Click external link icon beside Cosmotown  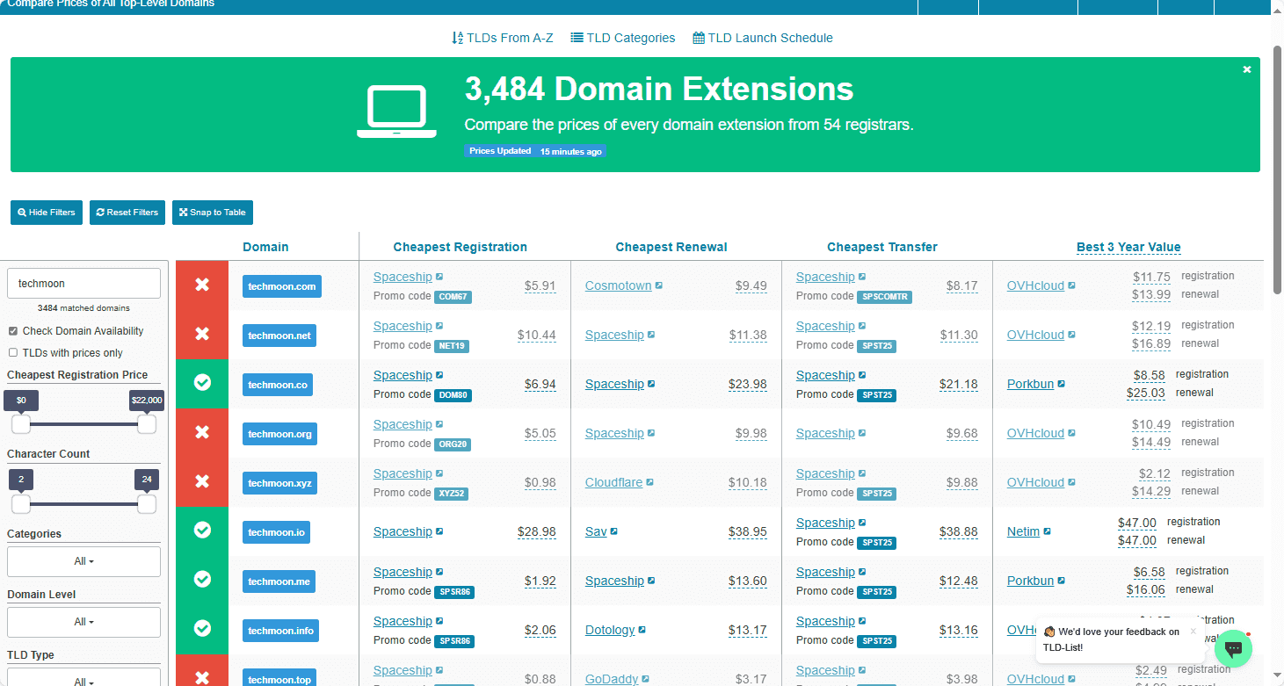tap(659, 285)
